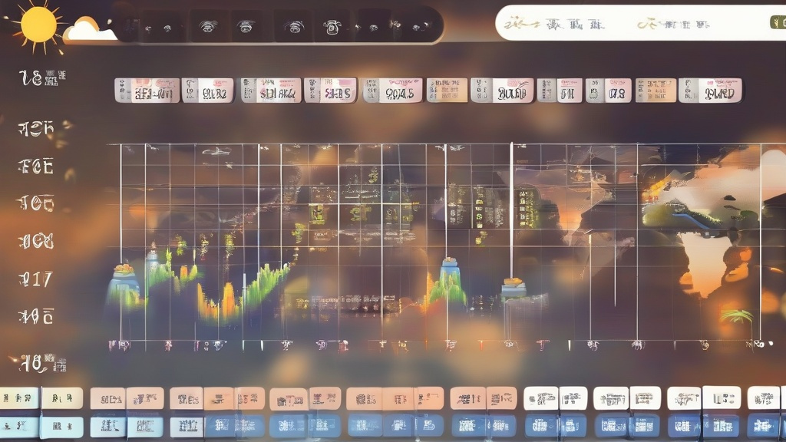The height and width of the screenshot is (442, 786).
Task: Click the jar-shaped icon in the dark top toolbar
Action: (x=332, y=27)
